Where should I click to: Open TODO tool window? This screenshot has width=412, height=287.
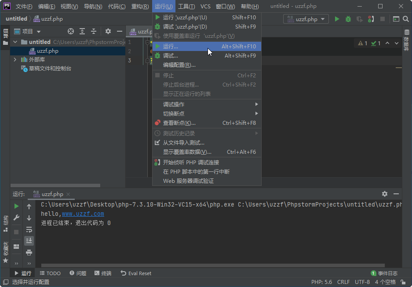coord(50,273)
